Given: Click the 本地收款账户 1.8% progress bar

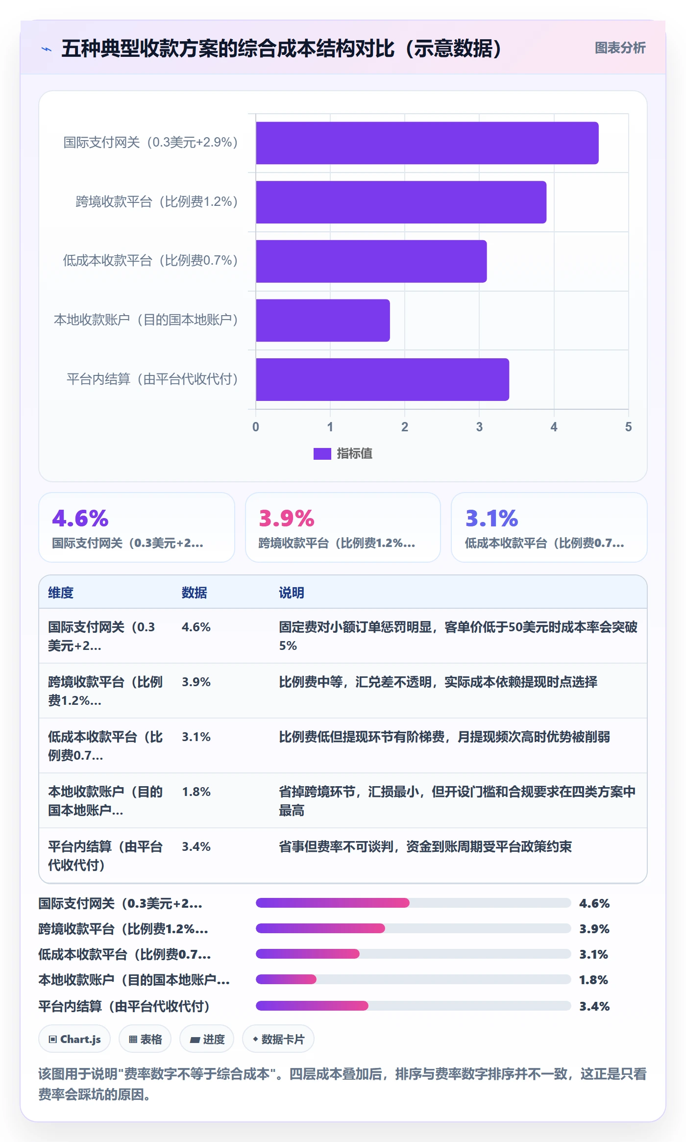Looking at the screenshot, I should coord(413,979).
